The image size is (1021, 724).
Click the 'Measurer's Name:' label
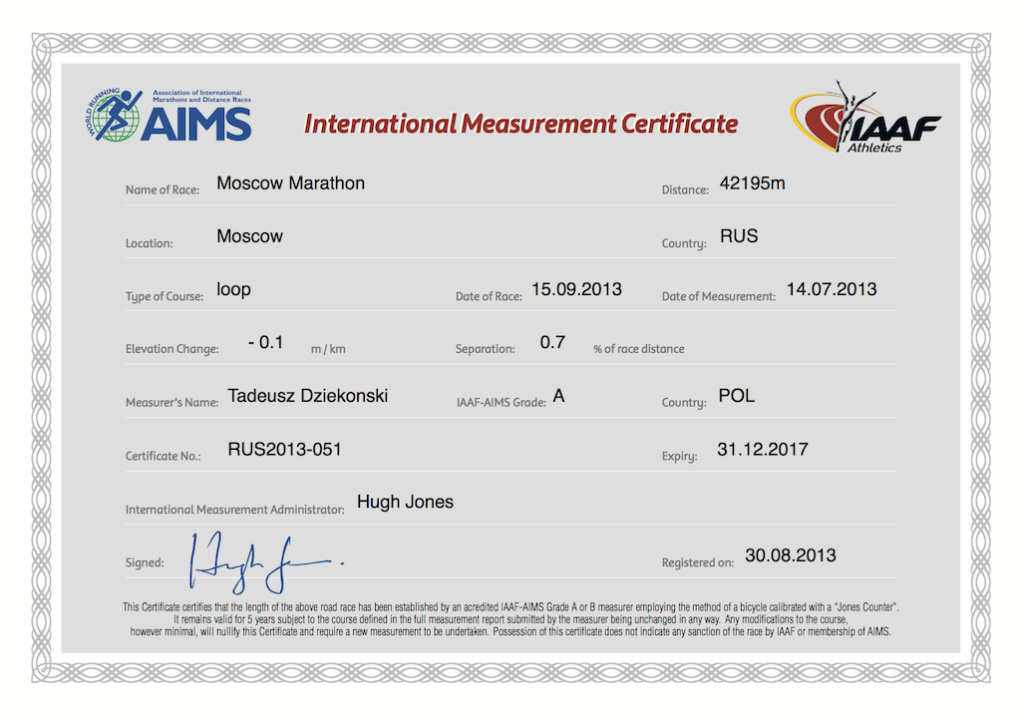[x=171, y=402]
